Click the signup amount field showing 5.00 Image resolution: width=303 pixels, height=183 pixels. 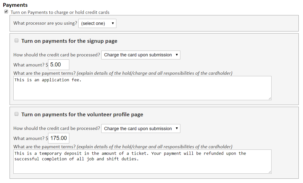click(x=58, y=65)
